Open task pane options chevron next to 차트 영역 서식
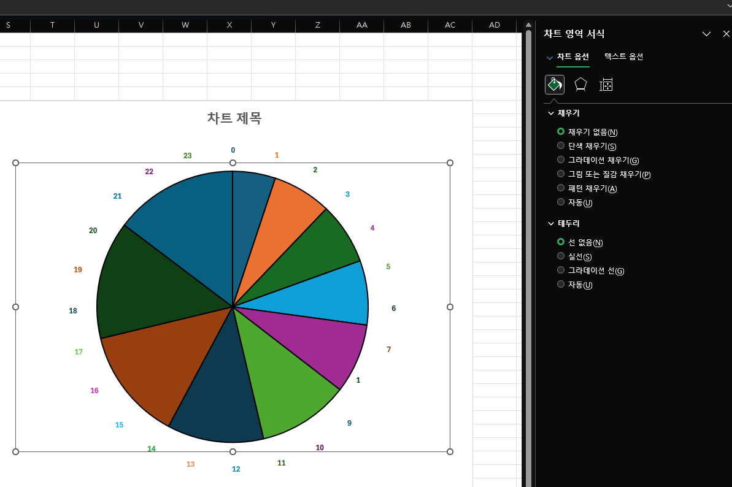 coord(706,34)
